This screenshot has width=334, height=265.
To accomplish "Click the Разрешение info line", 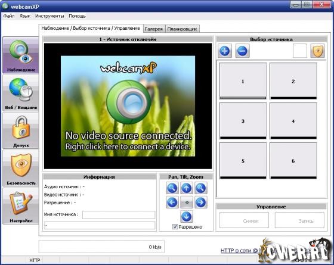I will click(60, 202).
